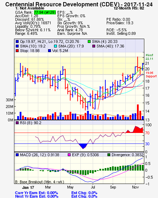Click the 'RSI (8): 90.2' label
The image size is (158, 198).
(x=31, y=123)
